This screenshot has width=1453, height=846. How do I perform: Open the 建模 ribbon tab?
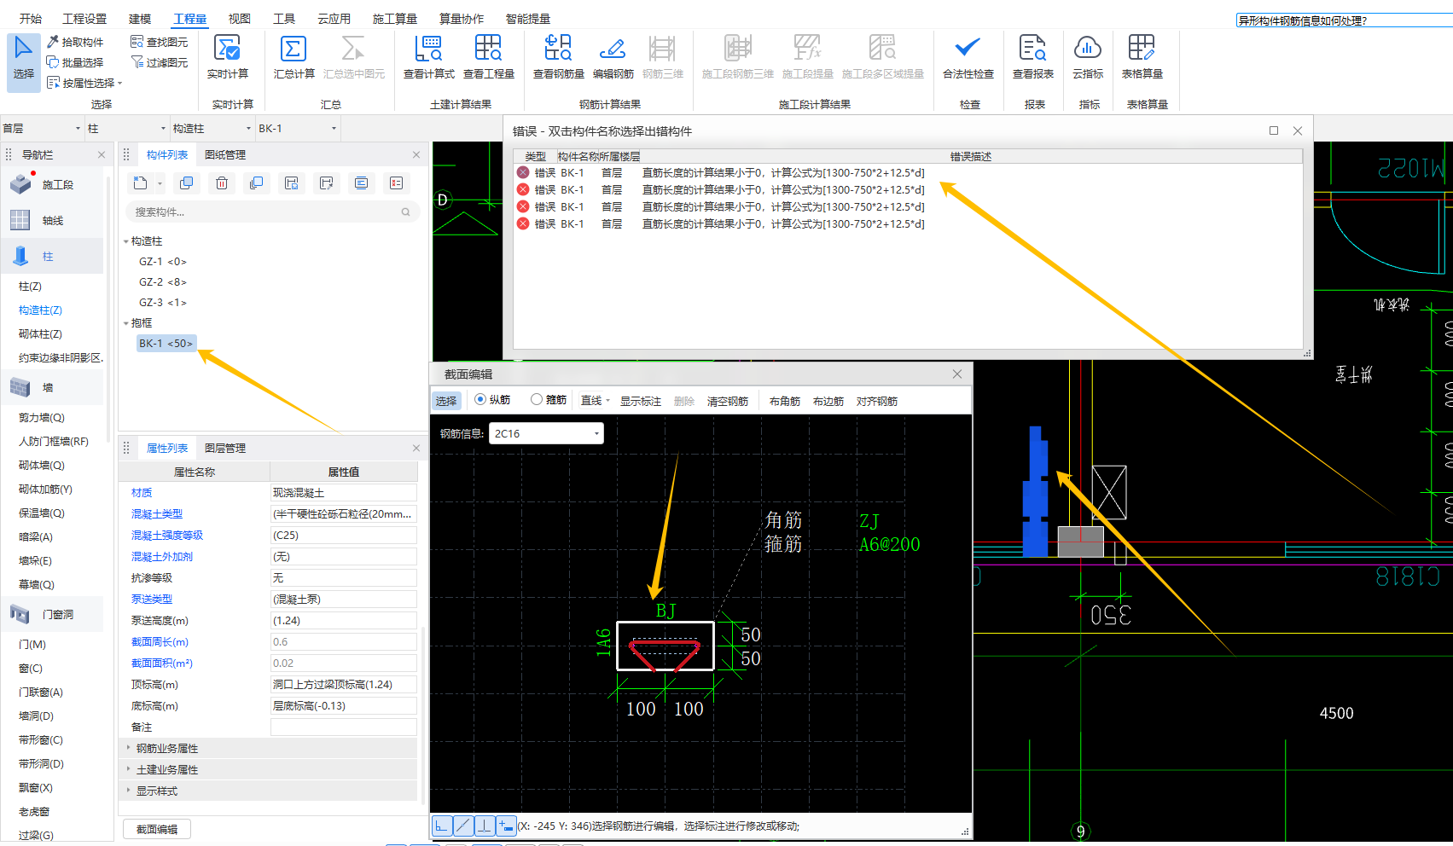[x=140, y=19]
